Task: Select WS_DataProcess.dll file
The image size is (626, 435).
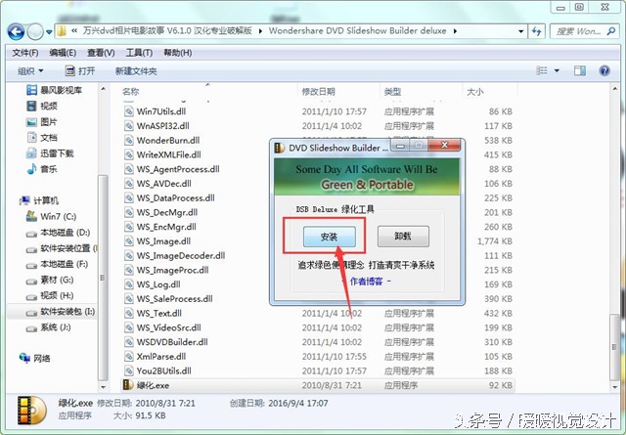Action: coord(175,197)
